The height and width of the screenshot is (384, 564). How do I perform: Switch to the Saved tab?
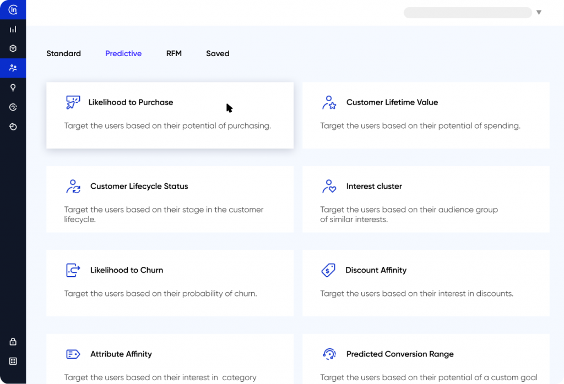pyautogui.click(x=217, y=53)
